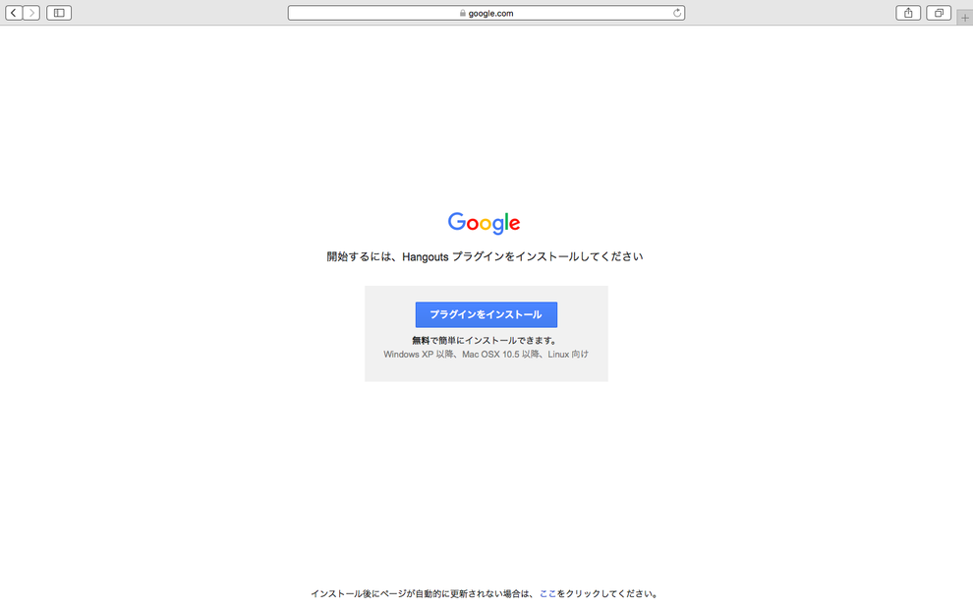Click the lock icon beside google.com

[x=462, y=13]
